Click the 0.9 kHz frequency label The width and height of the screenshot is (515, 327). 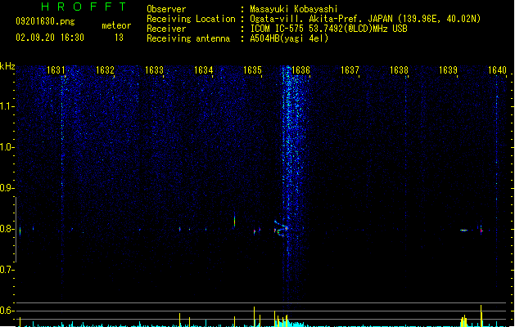pyautogui.click(x=7, y=188)
